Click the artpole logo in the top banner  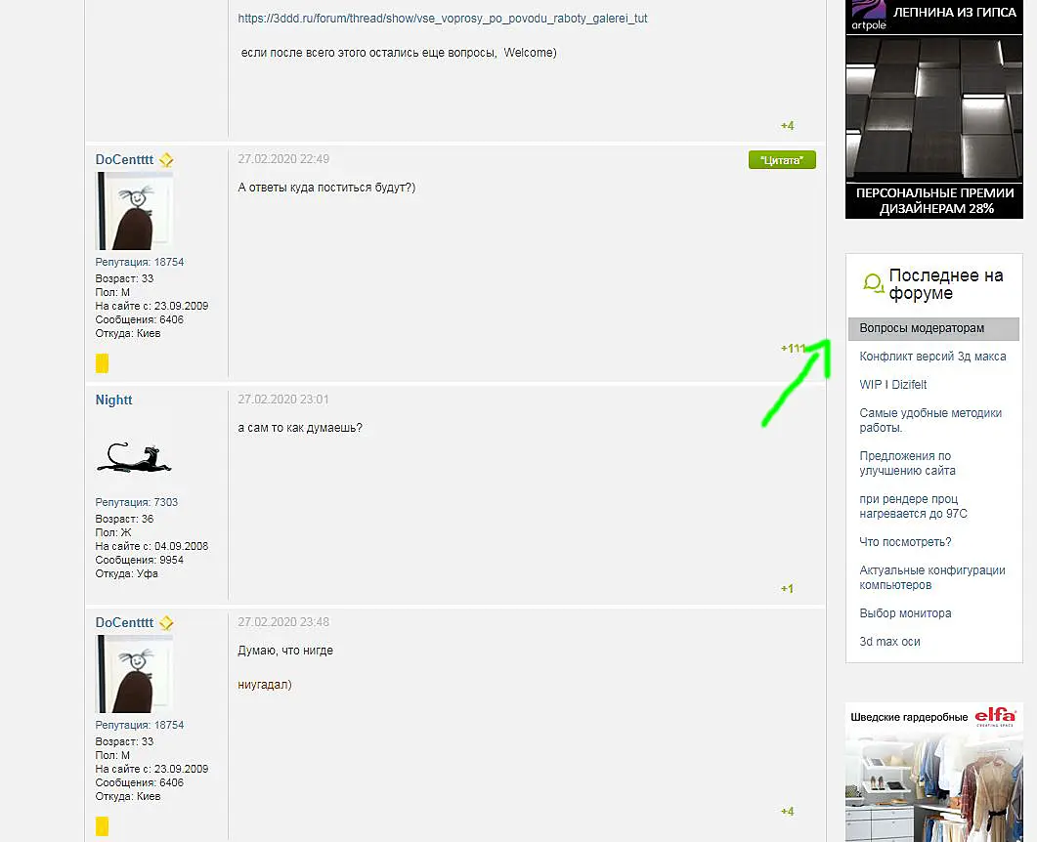pyautogui.click(x=868, y=17)
